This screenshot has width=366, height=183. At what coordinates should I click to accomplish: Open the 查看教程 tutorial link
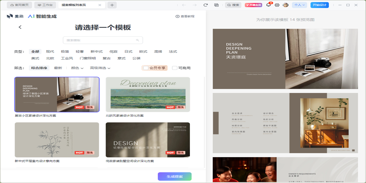(185, 16)
